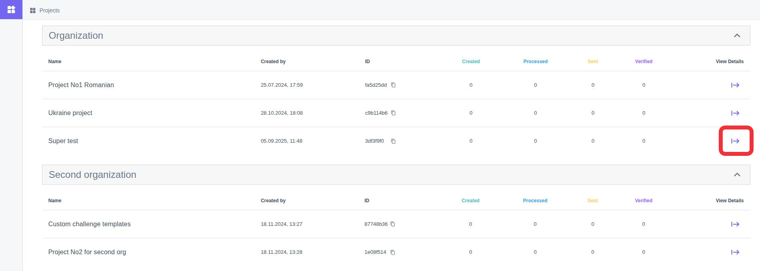This screenshot has width=760, height=271.
Task: Open the Ukraine project name link
Action: pos(70,113)
